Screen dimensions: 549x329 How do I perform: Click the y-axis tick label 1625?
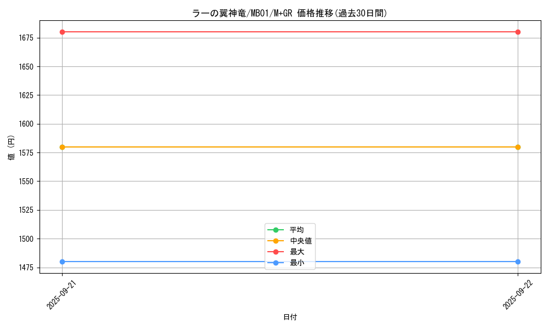tap(26, 95)
